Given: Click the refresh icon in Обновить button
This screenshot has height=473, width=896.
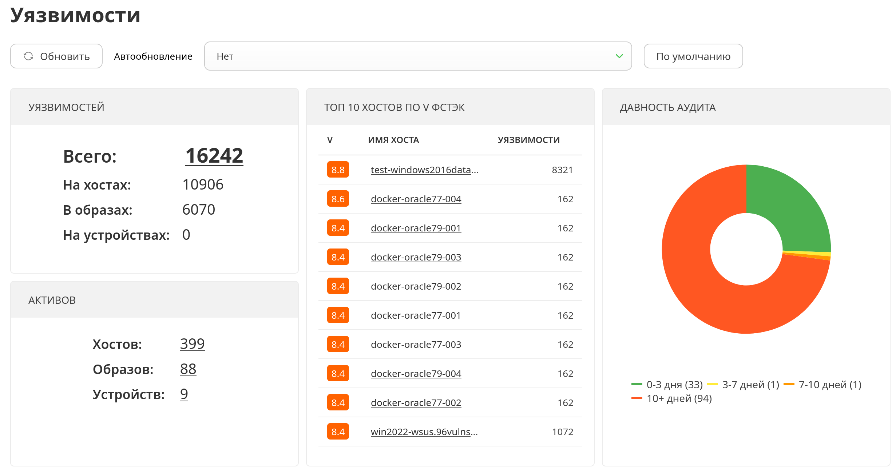Looking at the screenshot, I should 28,56.
